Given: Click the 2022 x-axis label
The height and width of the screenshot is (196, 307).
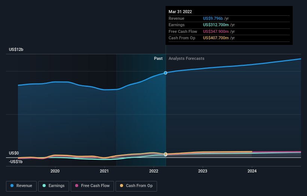Looking at the screenshot, I should (154, 171).
